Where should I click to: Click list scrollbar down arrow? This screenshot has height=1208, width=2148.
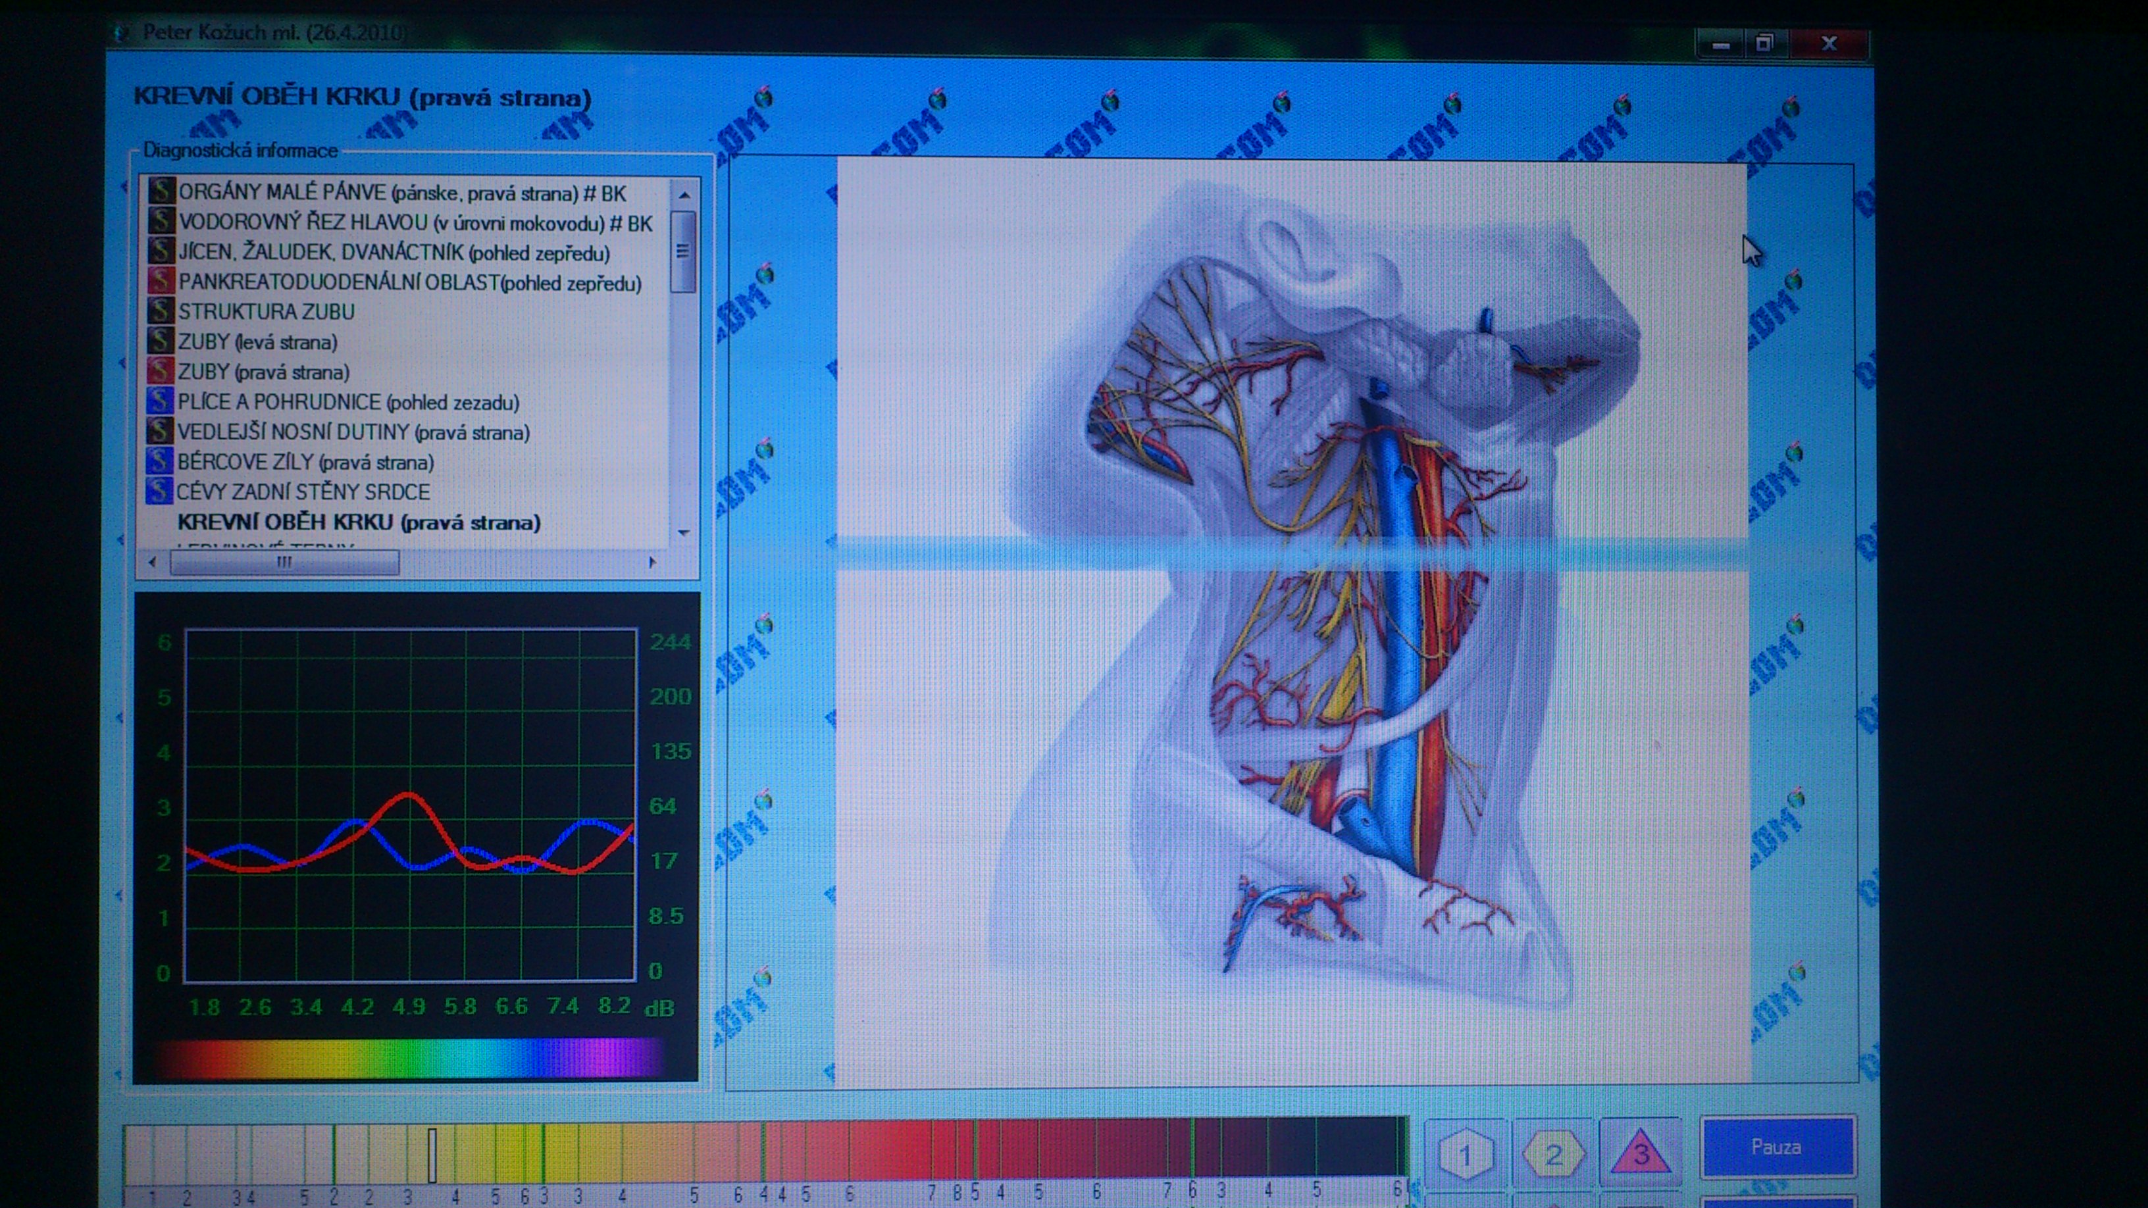click(684, 533)
